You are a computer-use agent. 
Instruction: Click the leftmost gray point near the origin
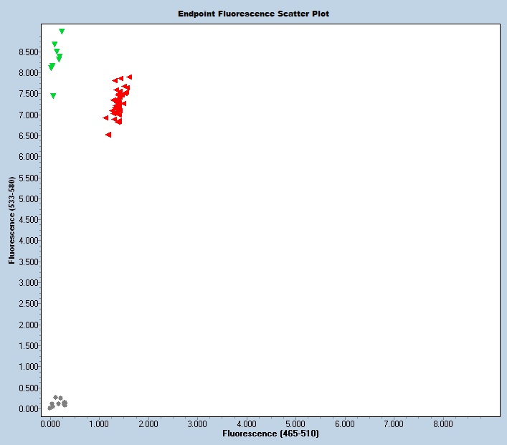pos(50,408)
